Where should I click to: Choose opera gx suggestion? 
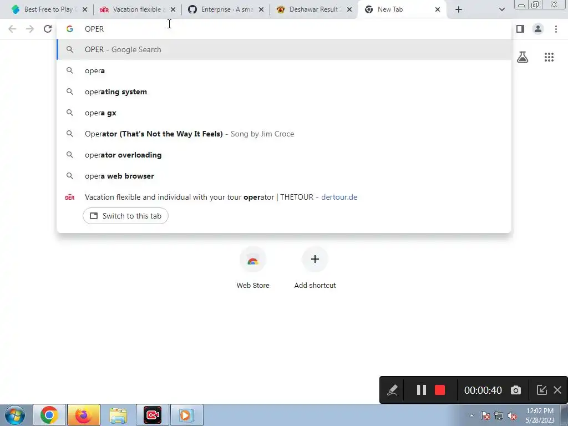click(284, 113)
